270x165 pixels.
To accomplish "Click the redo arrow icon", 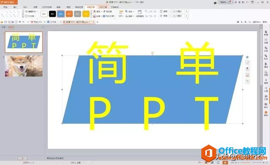I will pyautogui.click(x=23, y=22).
